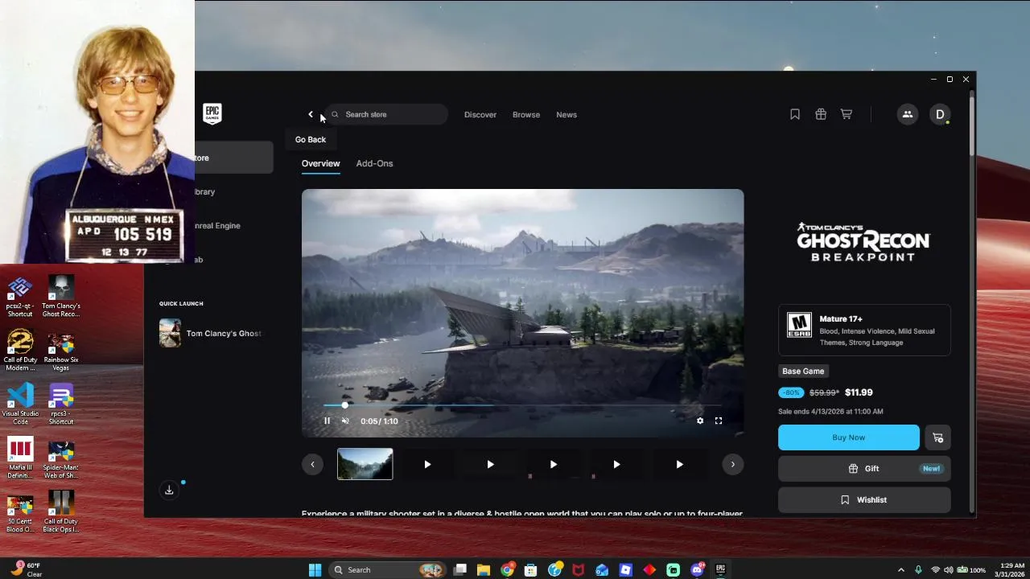Click Epic Games Launcher taskbar icon
This screenshot has width=1030, height=579.
click(720, 570)
